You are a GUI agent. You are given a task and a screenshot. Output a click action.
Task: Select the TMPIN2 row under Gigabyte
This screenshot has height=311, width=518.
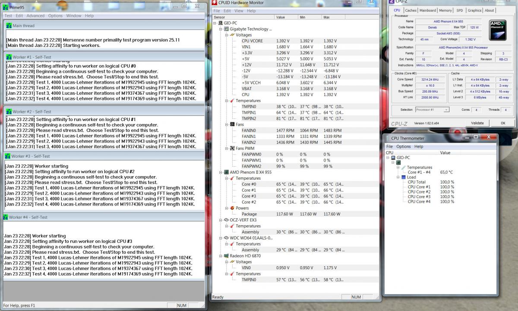(295, 118)
